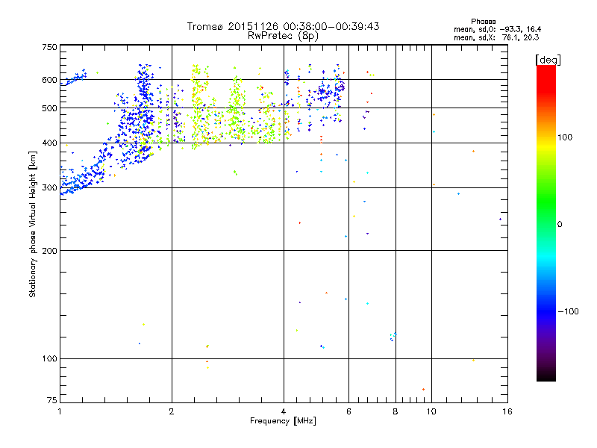Click the X-axis label "10"

[431, 411]
